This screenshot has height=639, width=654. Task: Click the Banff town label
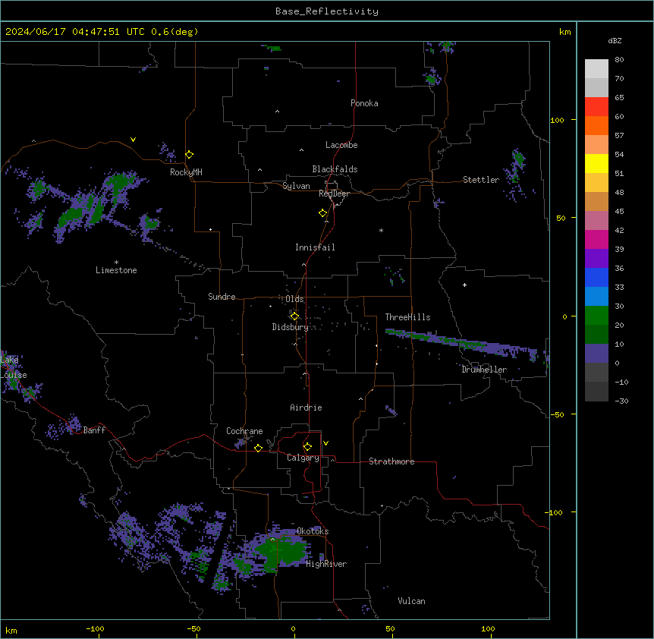pyautogui.click(x=94, y=430)
